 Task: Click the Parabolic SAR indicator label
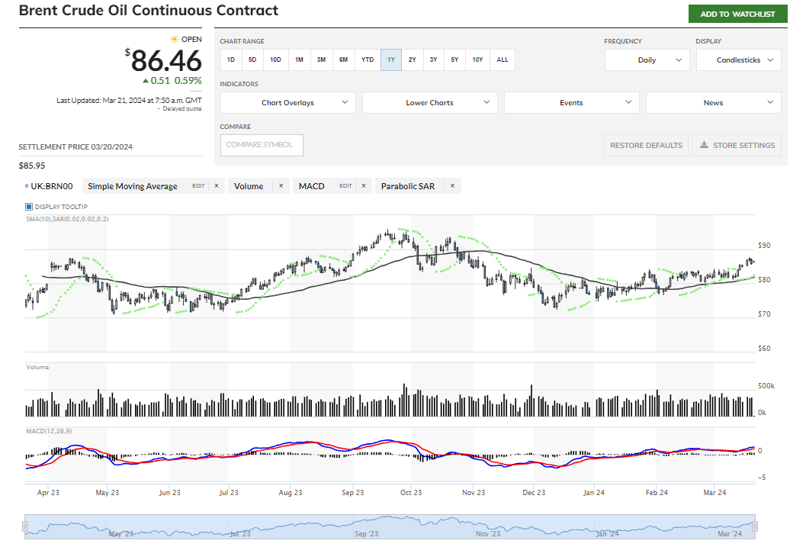(x=408, y=186)
